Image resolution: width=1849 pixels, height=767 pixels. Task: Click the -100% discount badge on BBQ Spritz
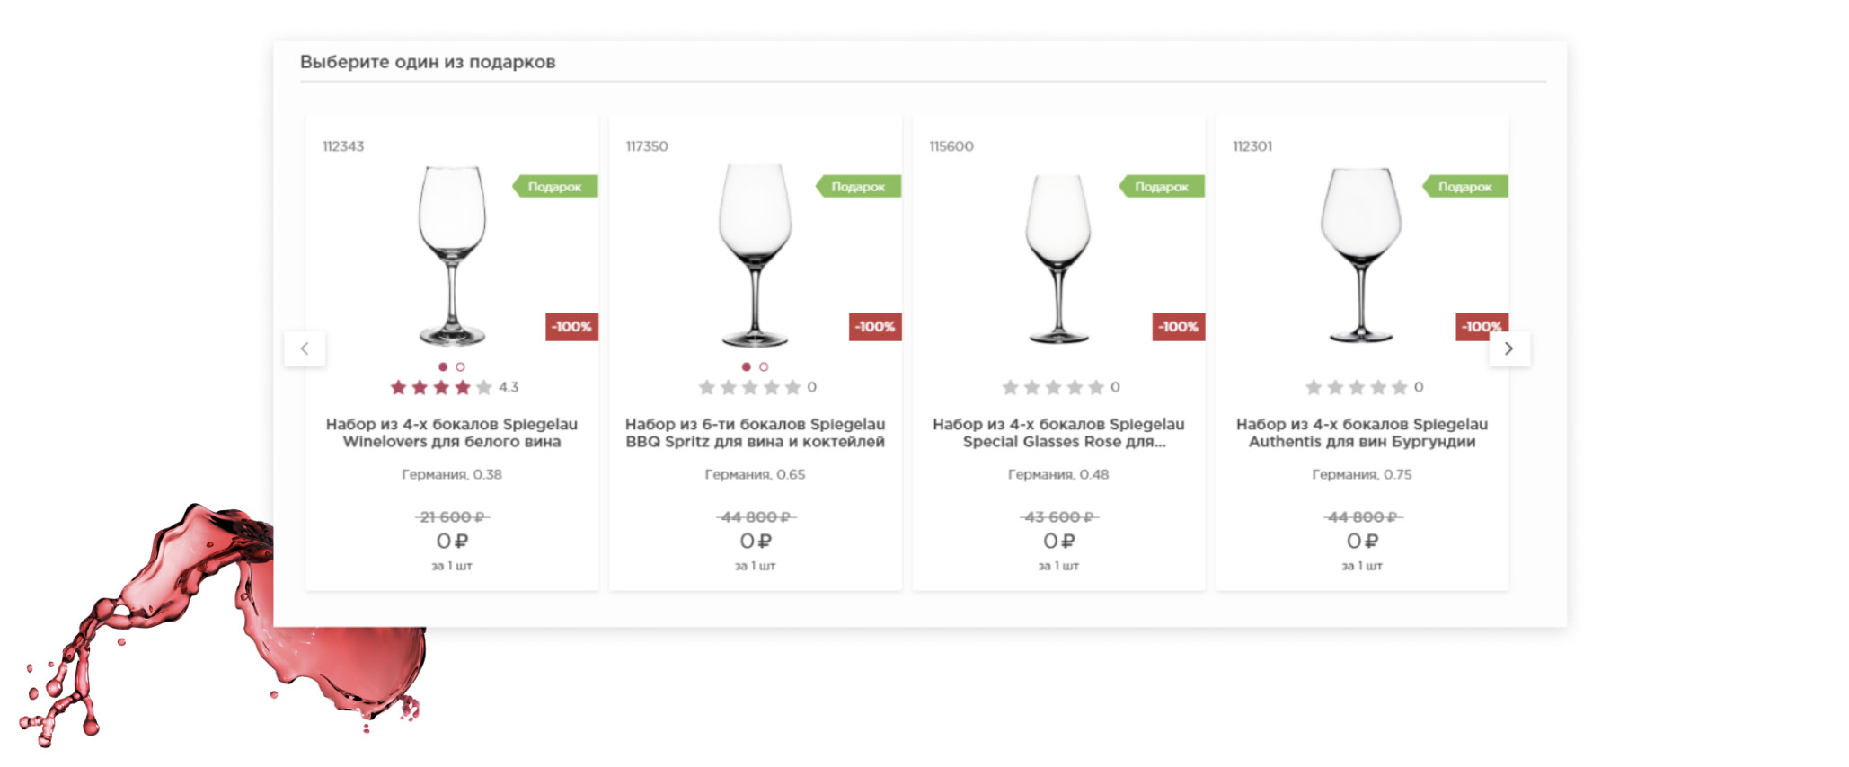[874, 327]
